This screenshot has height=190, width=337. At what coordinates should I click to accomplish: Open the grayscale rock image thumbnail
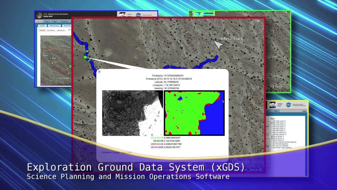133,113
